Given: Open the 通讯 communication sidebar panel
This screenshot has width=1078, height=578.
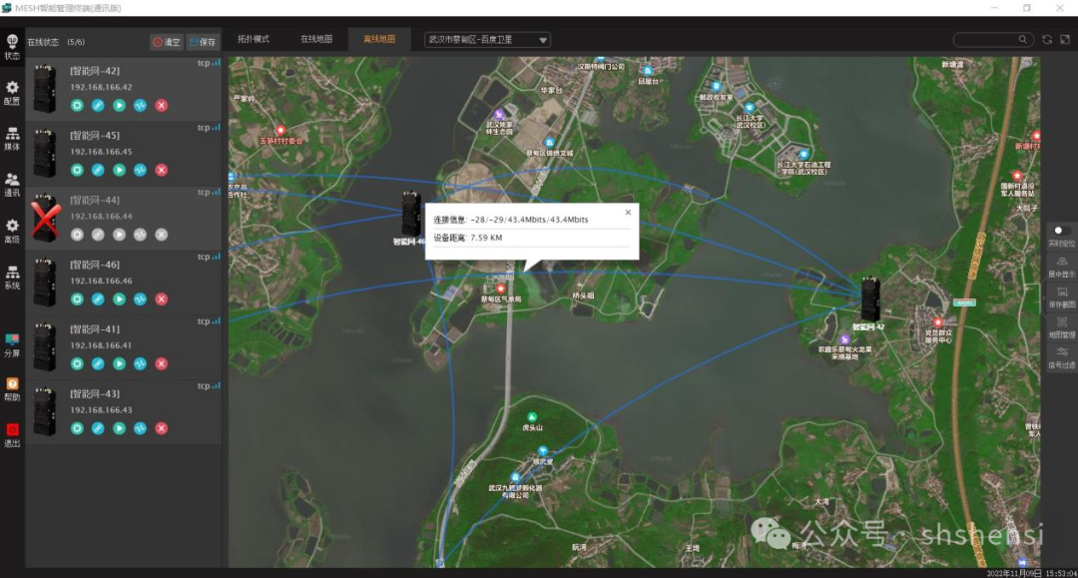Looking at the screenshot, I should (x=12, y=185).
